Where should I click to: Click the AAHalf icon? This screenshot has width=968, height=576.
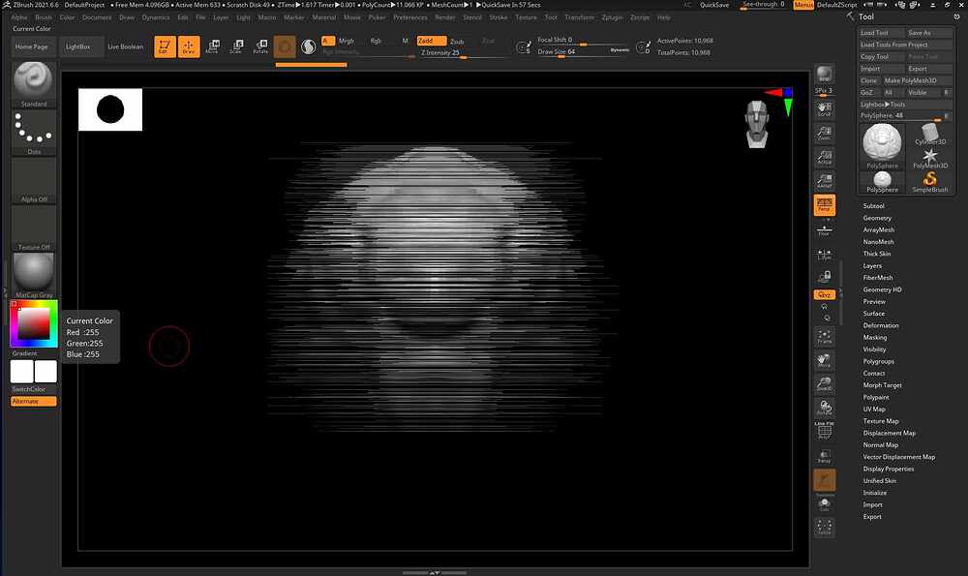pos(824,181)
